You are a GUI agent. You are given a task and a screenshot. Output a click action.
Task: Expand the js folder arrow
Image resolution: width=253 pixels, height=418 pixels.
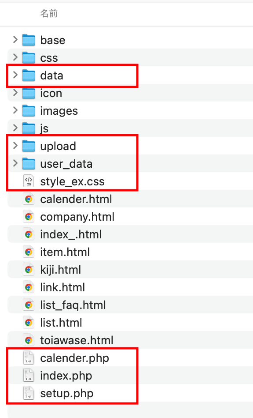point(15,128)
